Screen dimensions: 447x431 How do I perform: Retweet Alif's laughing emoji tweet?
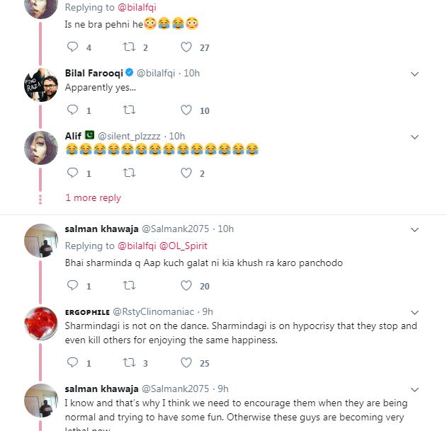(x=129, y=173)
